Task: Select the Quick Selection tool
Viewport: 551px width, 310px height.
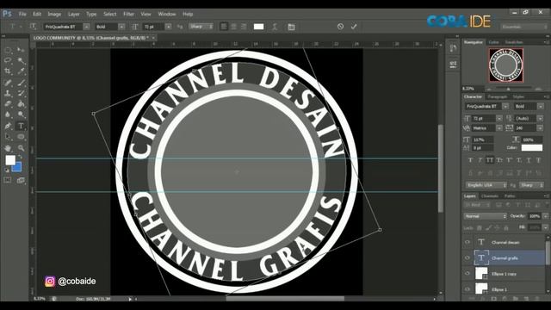Action: coord(21,60)
